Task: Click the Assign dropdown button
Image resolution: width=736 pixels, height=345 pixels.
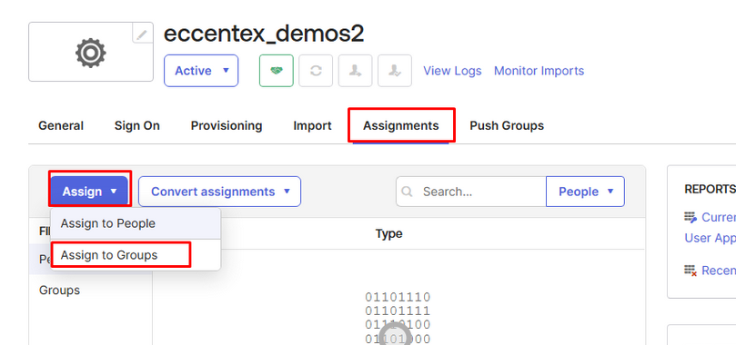Action: [x=89, y=192]
